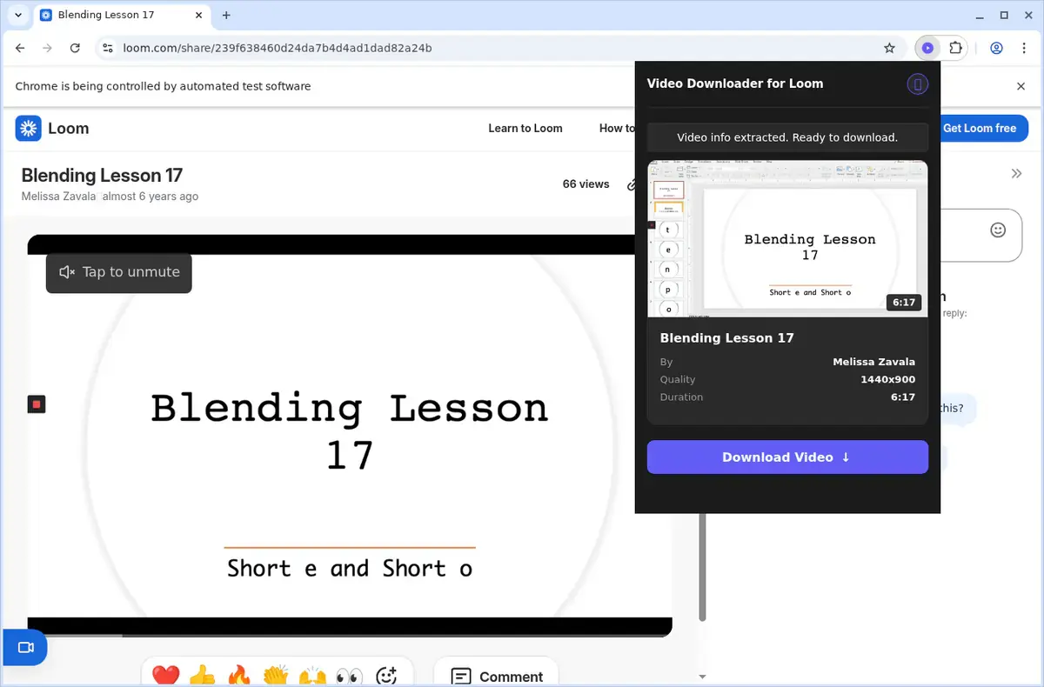The image size is (1044, 687).
Task: Click the scroll down arrow at the scrollbar bottom
Action: click(702, 676)
